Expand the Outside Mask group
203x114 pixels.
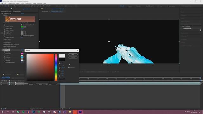[3, 43]
